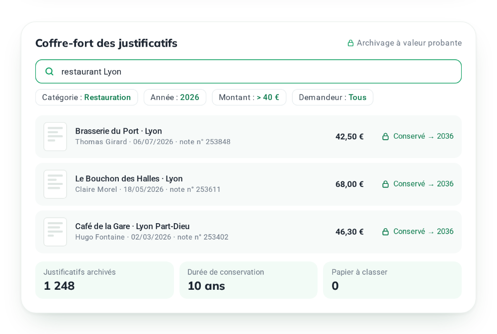The width and height of the screenshot is (497, 334).
Task: Click the Archivage à valeur probante label
Action: [409, 43]
